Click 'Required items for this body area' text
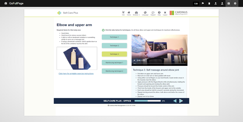 69,30
